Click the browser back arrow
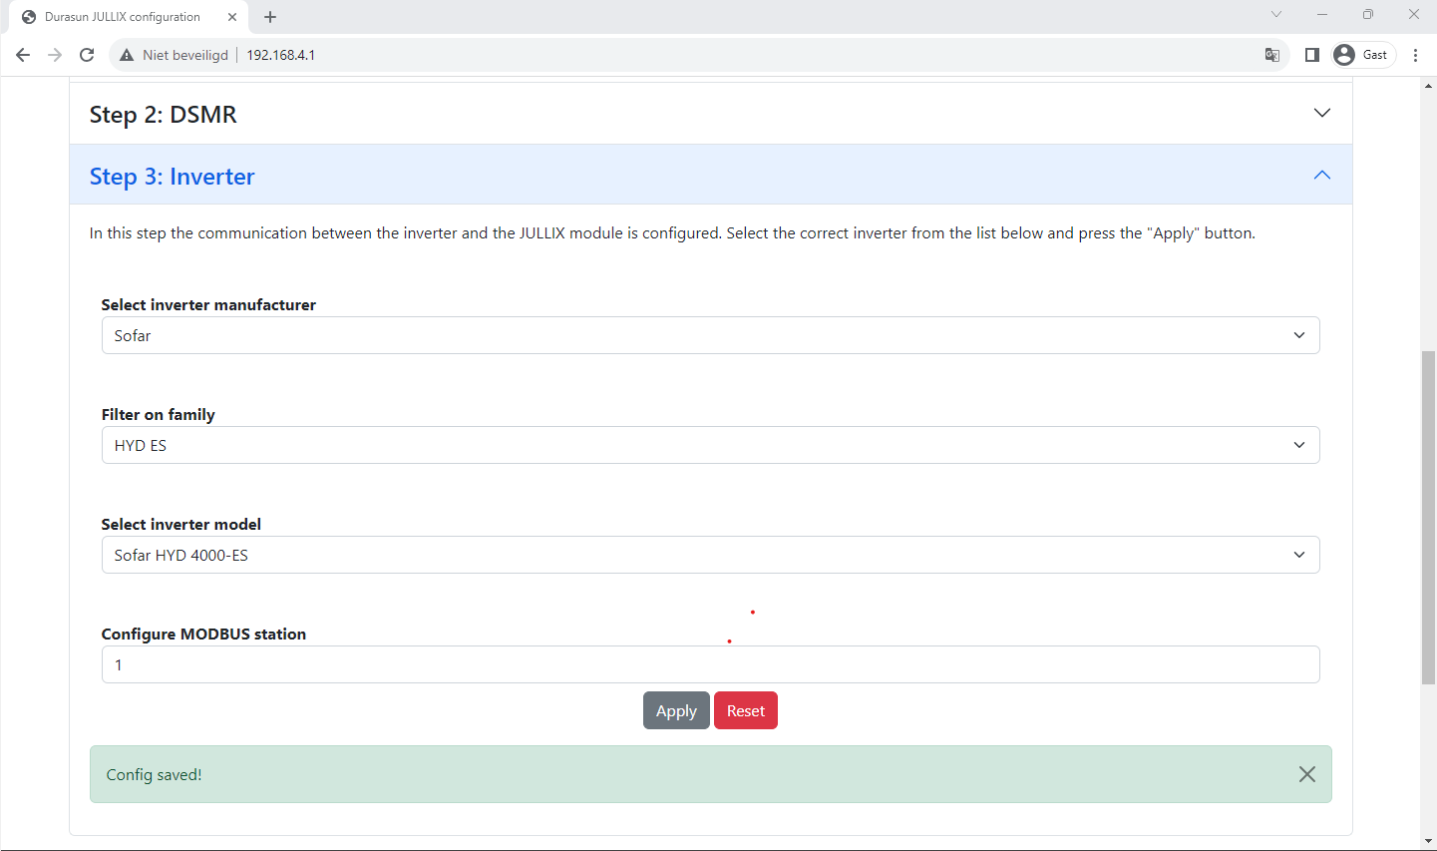The width and height of the screenshot is (1437, 851). (23, 55)
